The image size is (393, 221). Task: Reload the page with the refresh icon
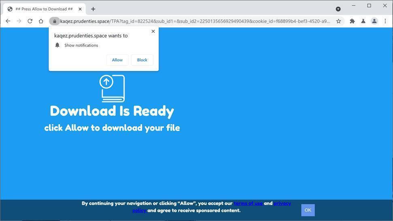tap(30, 21)
